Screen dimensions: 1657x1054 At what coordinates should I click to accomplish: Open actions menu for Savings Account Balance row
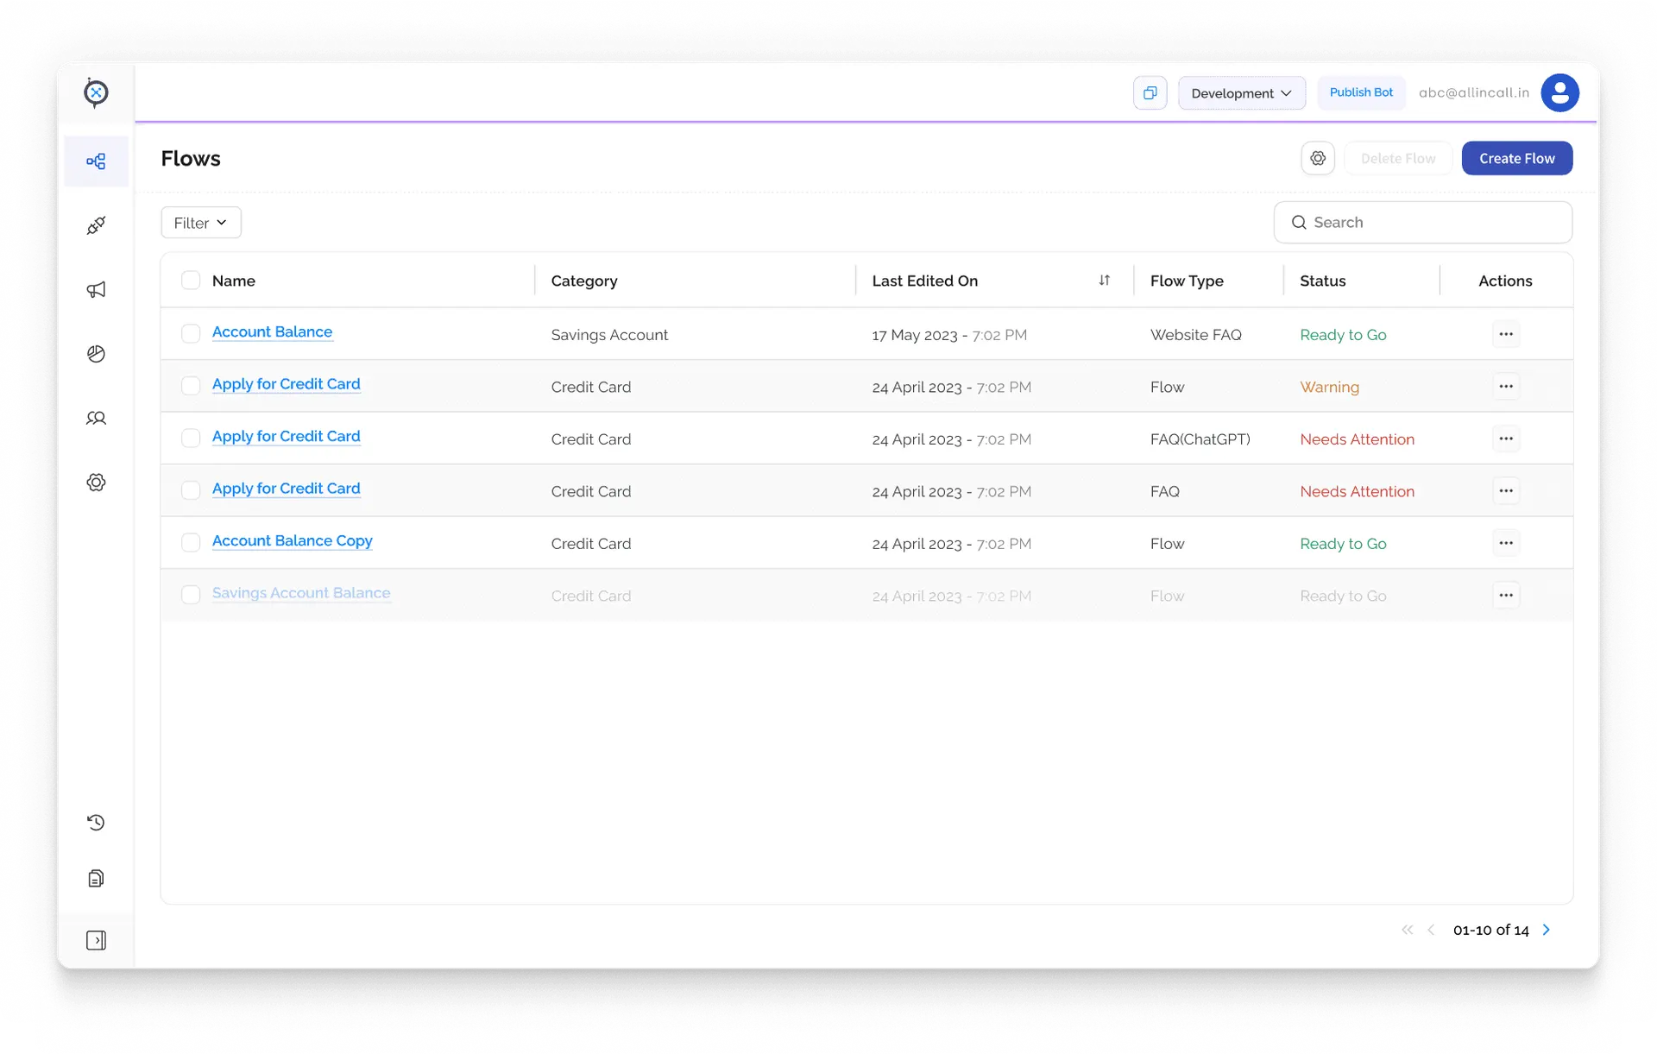[x=1505, y=596]
